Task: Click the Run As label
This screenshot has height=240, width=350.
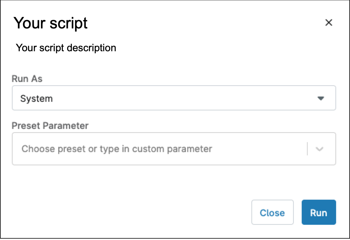Action: 27,79
